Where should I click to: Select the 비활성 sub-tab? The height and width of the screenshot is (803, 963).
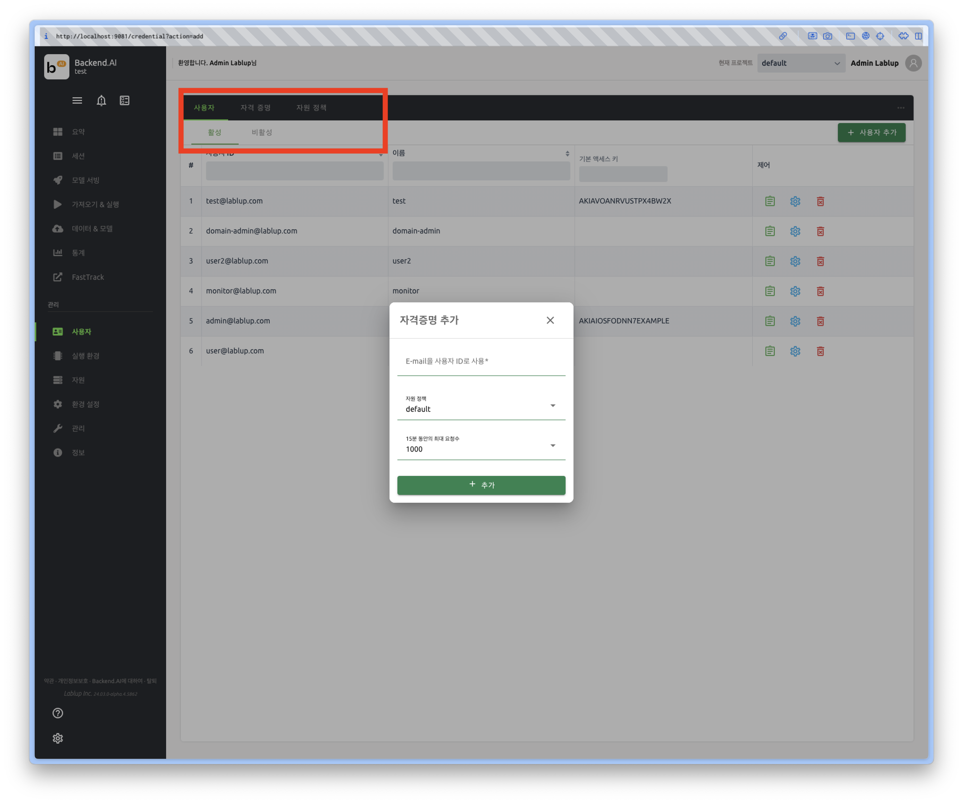[262, 132]
